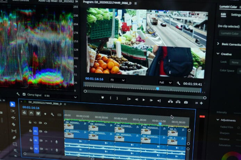
Task: Go to In point
Action: (x=129, y=99)
